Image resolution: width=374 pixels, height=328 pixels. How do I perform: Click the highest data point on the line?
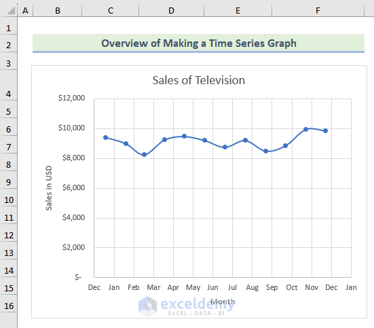coord(305,129)
